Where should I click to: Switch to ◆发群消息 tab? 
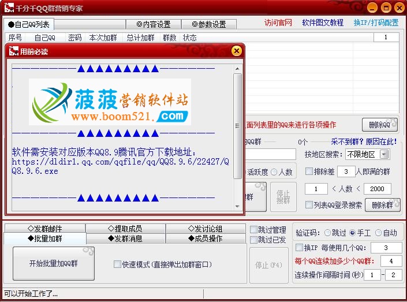click(x=125, y=238)
